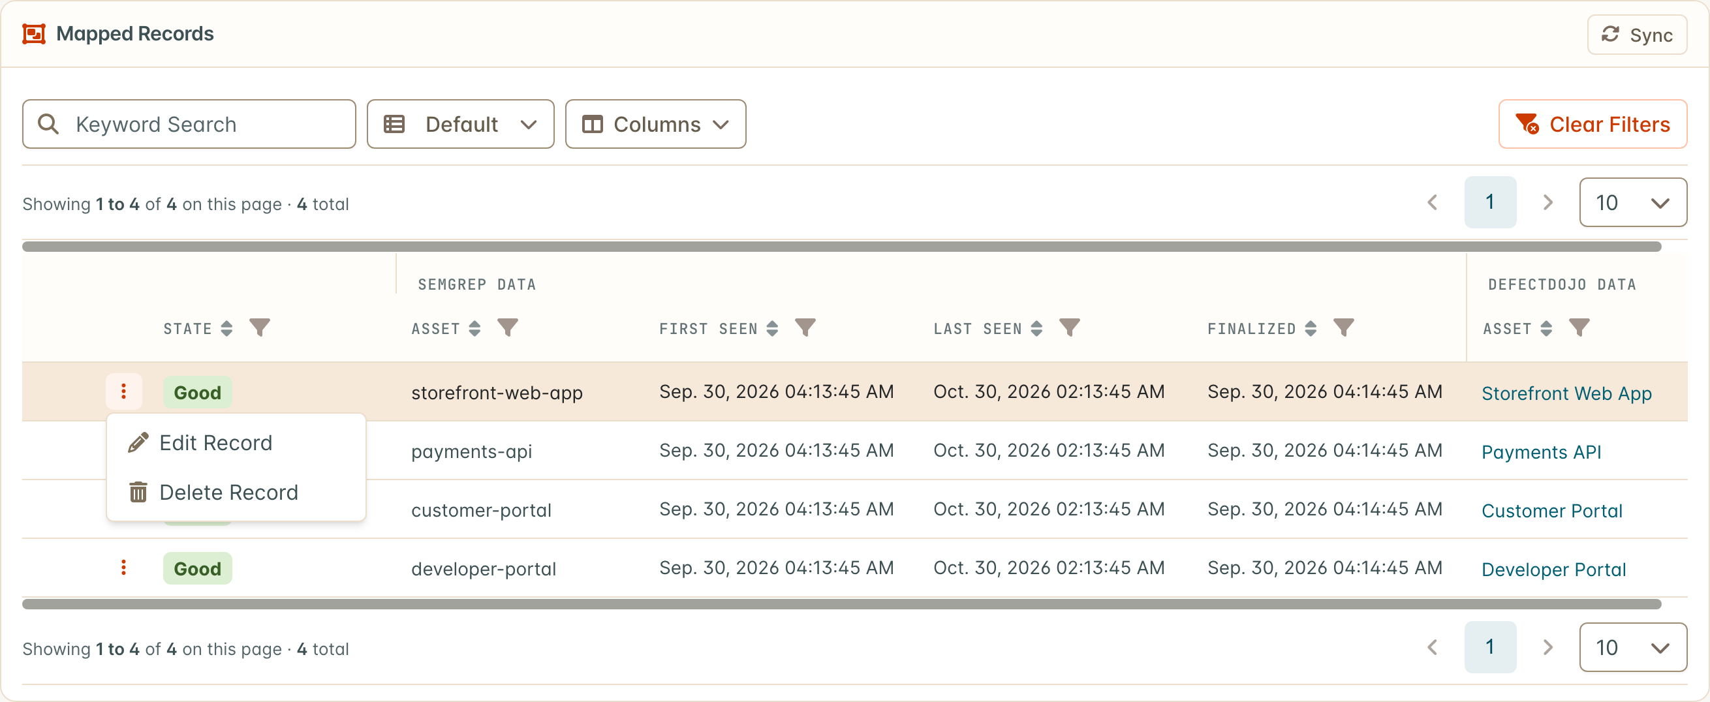Filter the First Seen column
The height and width of the screenshot is (702, 1710).
805,328
